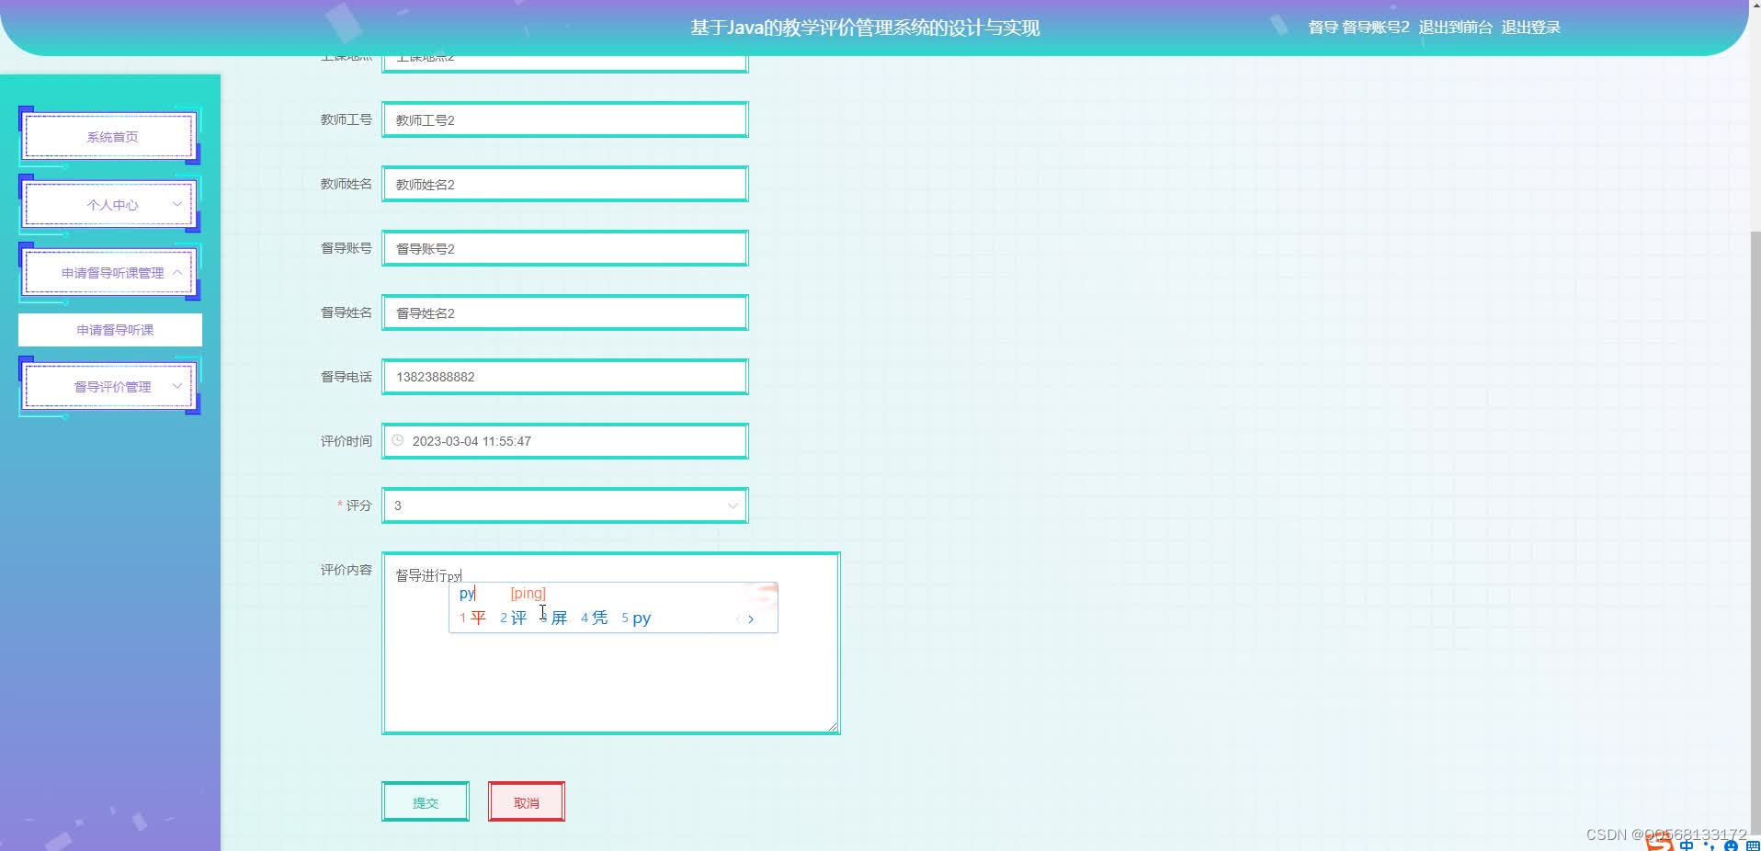Image resolution: width=1761 pixels, height=851 pixels.
Task: Expand the 个人中心 sidebar menu
Action: pyautogui.click(x=110, y=205)
